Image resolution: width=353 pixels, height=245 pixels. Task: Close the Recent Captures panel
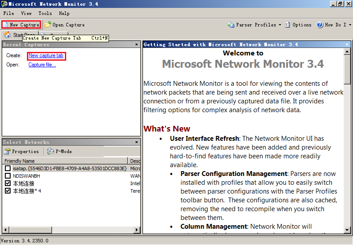[x=136, y=44]
